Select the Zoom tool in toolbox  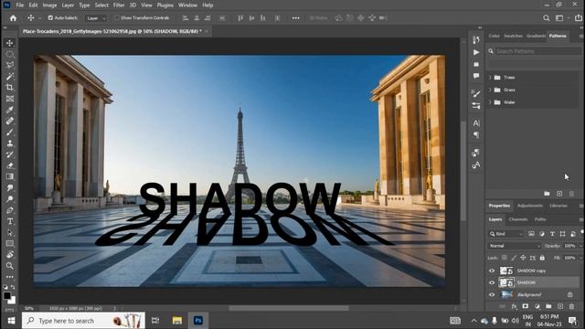pyautogui.click(x=10, y=266)
